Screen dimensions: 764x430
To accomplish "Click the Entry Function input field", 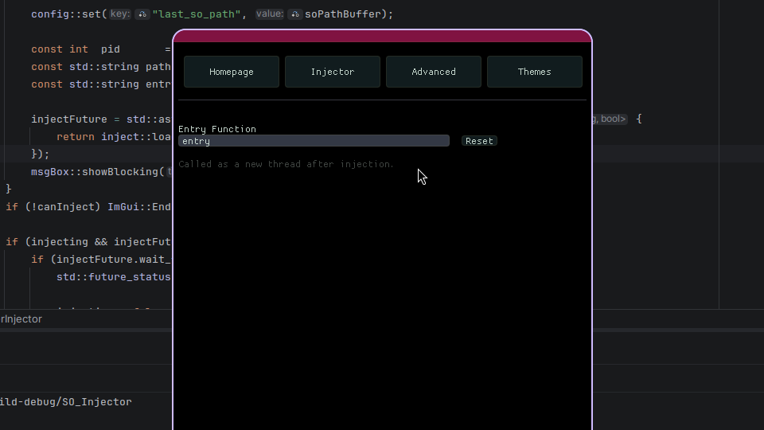I will coord(314,141).
